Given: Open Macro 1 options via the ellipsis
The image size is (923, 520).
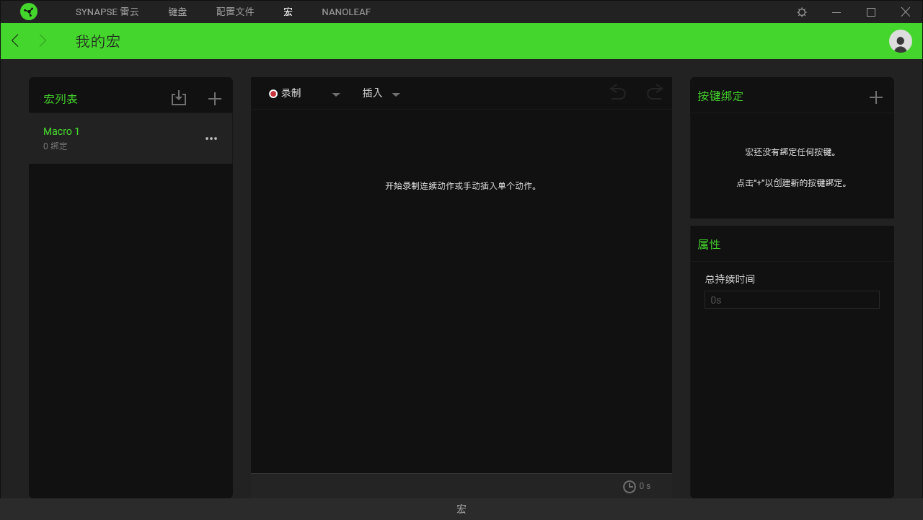Looking at the screenshot, I should (x=211, y=138).
